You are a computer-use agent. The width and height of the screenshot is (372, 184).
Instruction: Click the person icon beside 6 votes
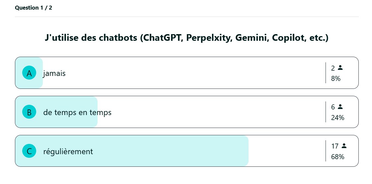click(x=340, y=107)
